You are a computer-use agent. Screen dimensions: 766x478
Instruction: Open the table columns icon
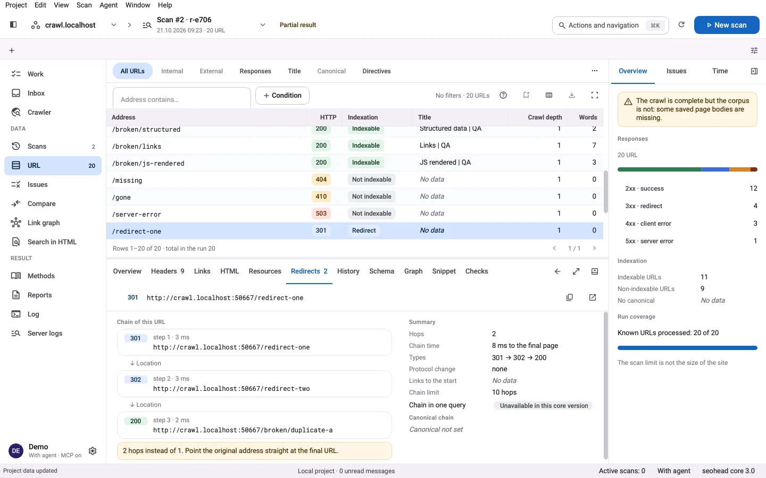click(549, 95)
